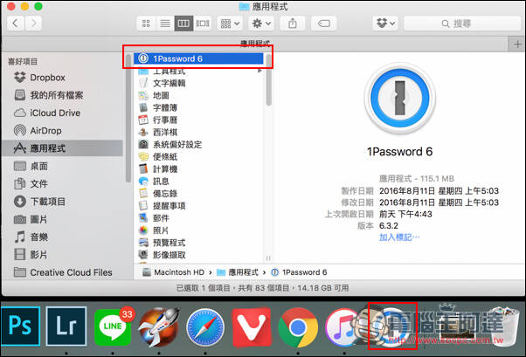This screenshot has width=526, height=357.
Task: Click Macintosh HD in the path bar
Action: click(x=173, y=272)
